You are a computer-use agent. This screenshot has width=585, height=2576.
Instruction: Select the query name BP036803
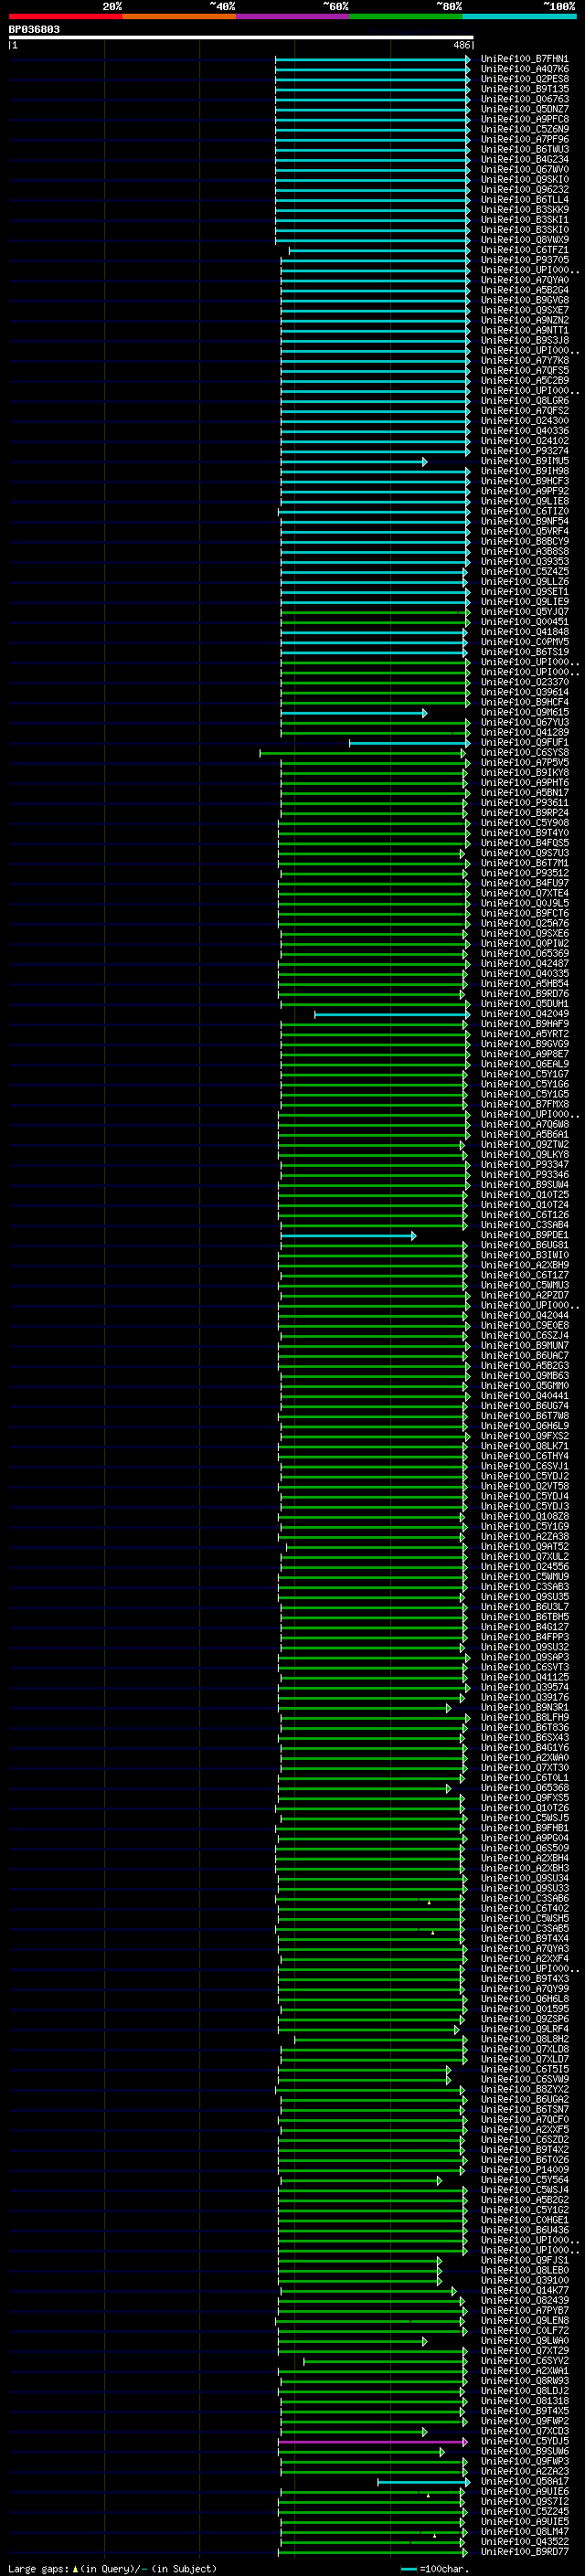tap(34, 30)
